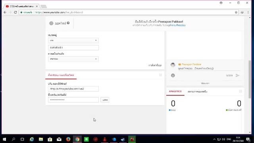Open Task View in the taskbar

22,139
